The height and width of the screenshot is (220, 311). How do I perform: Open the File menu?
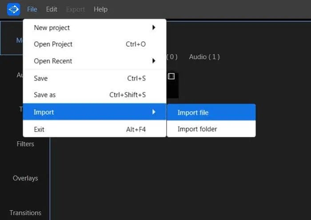click(32, 9)
